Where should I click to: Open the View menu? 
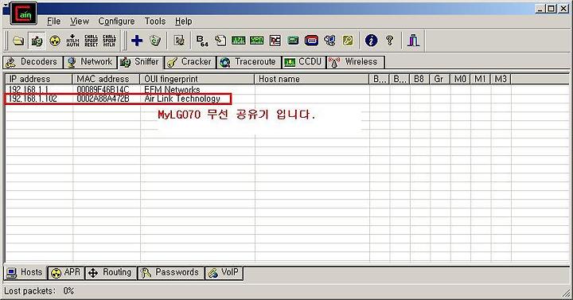80,21
